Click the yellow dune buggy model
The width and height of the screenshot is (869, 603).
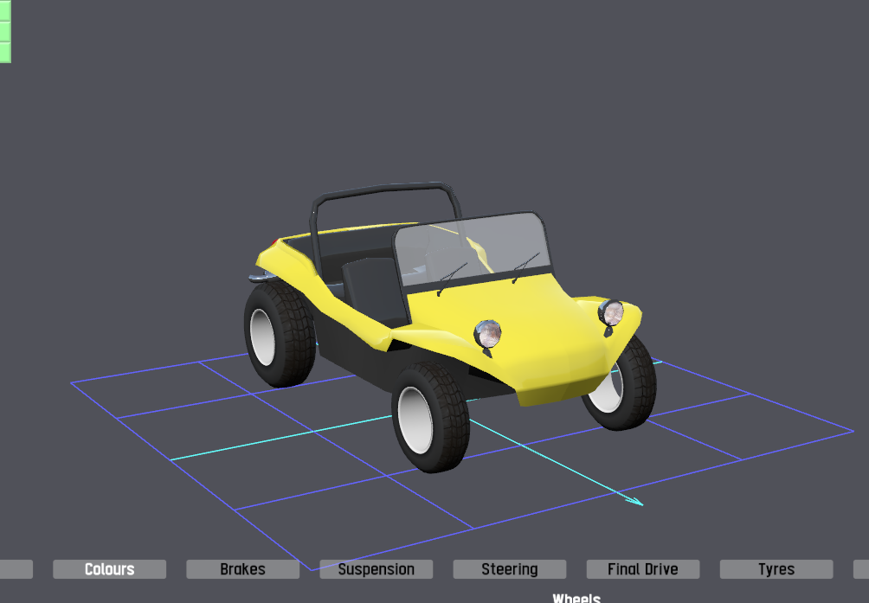click(x=449, y=327)
